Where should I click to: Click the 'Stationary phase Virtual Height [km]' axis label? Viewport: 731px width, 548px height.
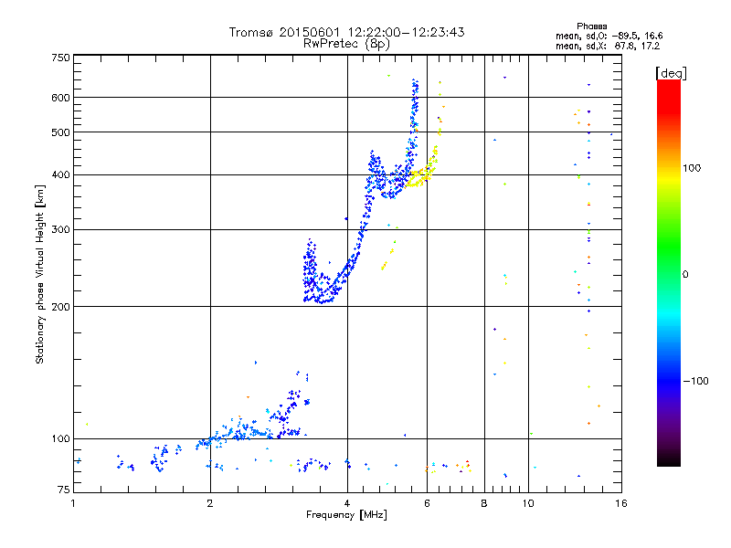[40, 274]
